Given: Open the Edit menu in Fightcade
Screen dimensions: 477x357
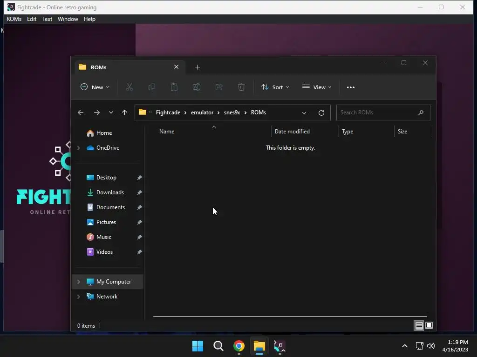Looking at the screenshot, I should click(x=32, y=19).
